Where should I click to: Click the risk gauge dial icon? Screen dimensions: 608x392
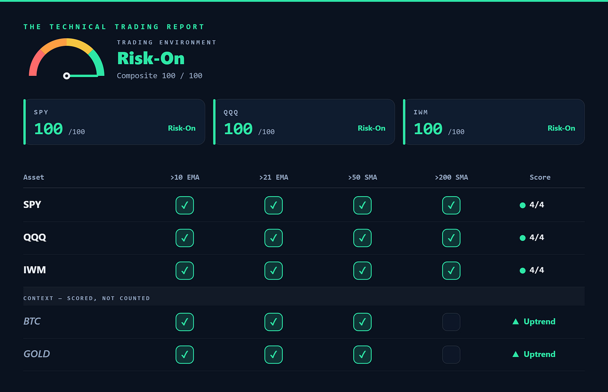pyautogui.click(x=66, y=58)
